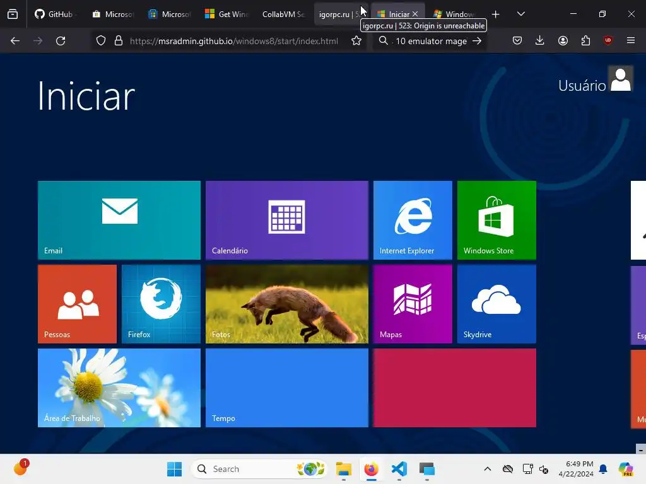Open the Mapas tile
The width and height of the screenshot is (646, 484).
click(x=413, y=304)
